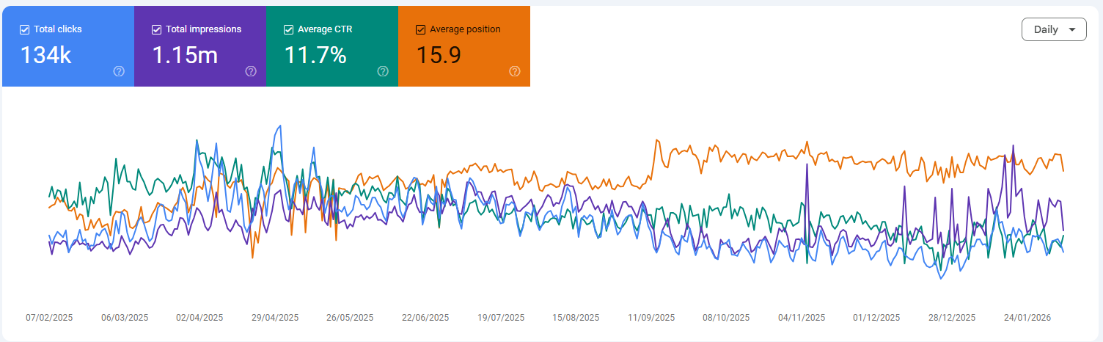
Task: Select the 1.15m impressions value
Action: point(184,55)
